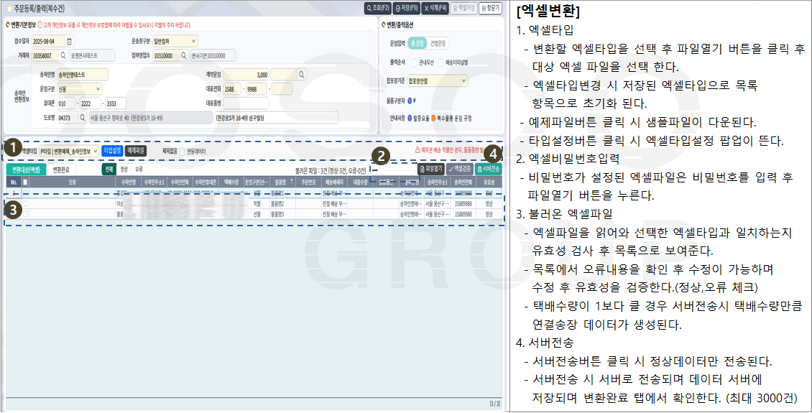Click the Excel password input field
This screenshot has height=413, width=812.
392,170
